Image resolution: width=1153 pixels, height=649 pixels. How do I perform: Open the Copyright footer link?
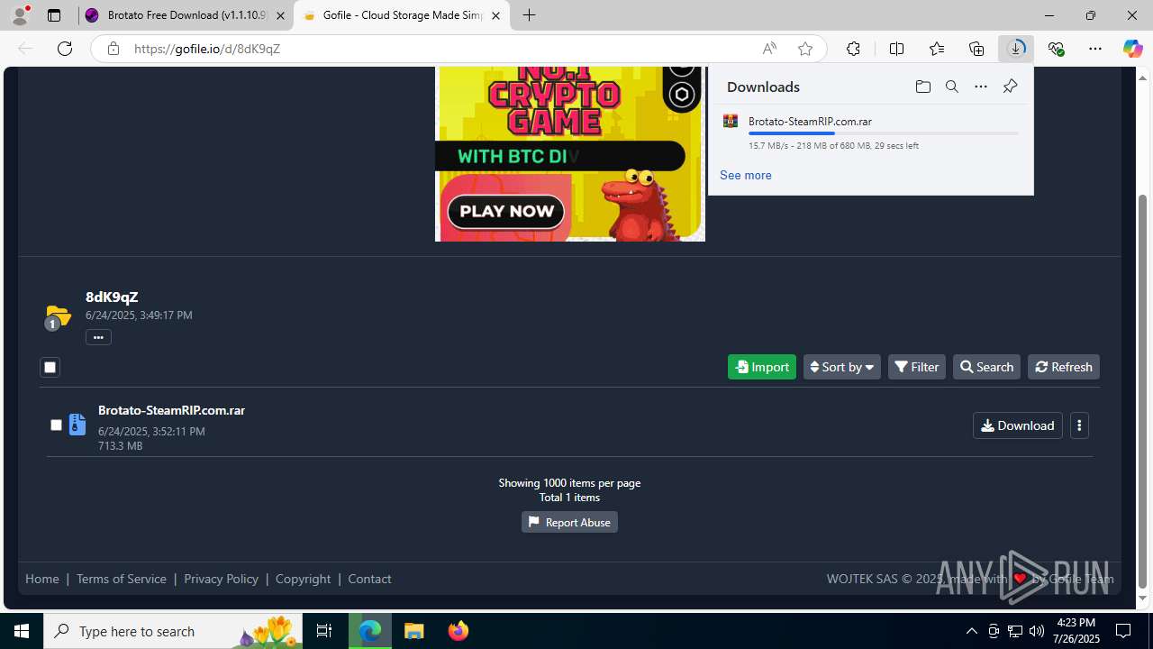[x=303, y=579]
